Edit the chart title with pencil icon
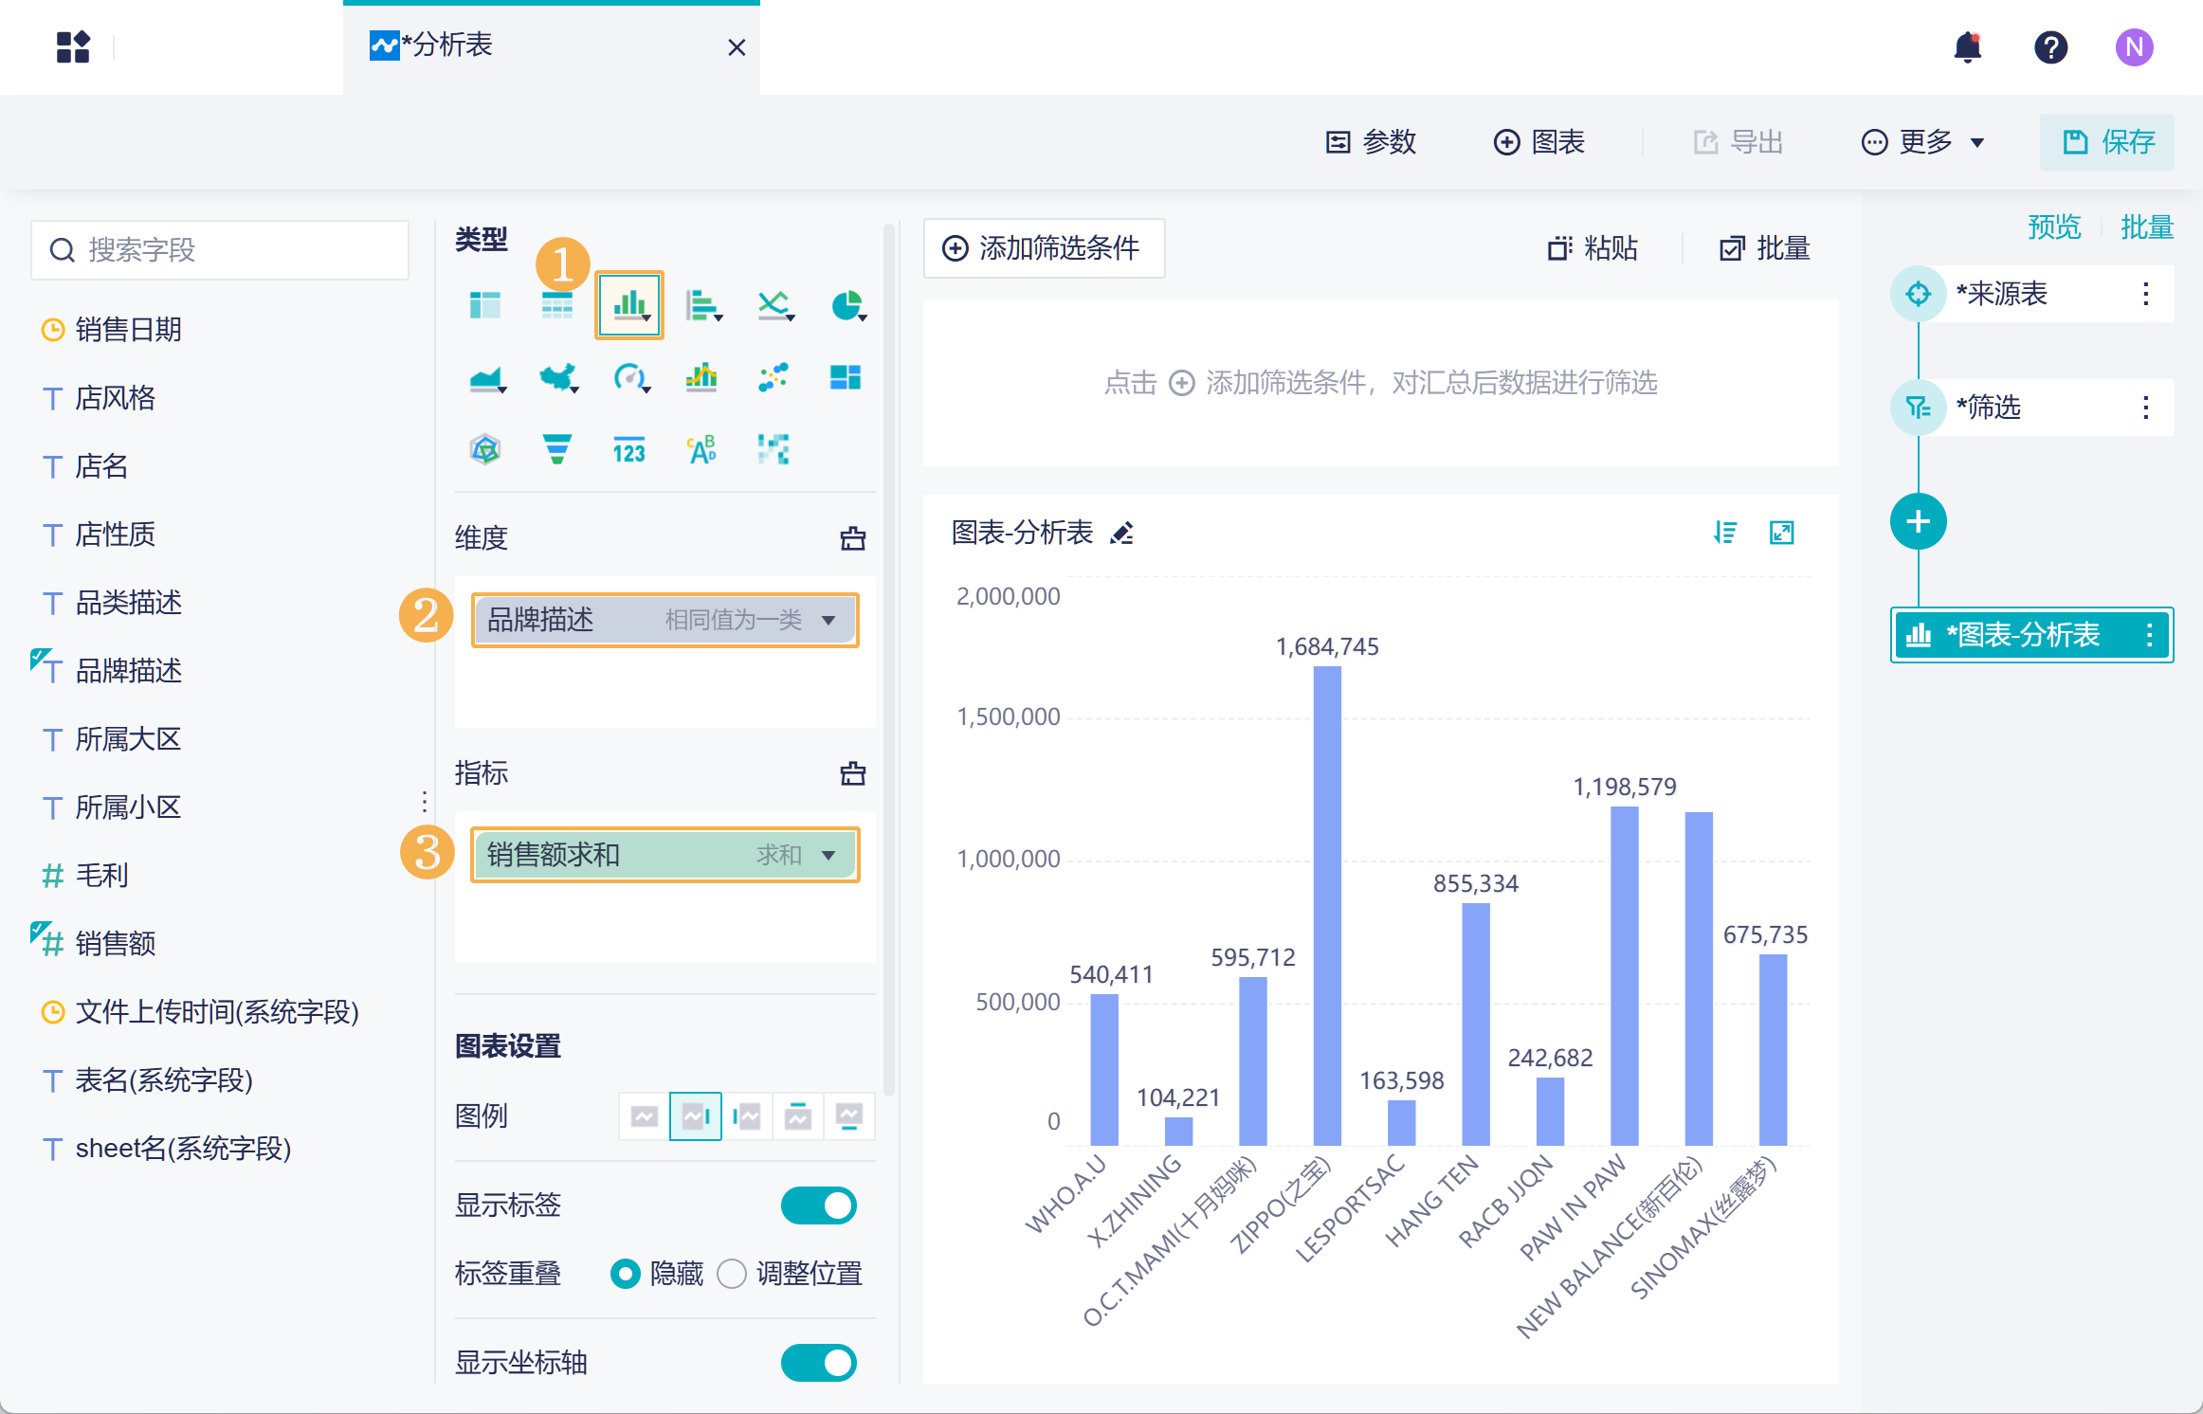 (x=1122, y=534)
